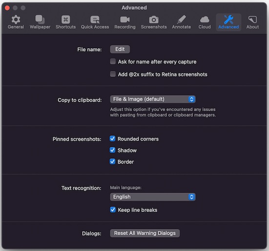Open the Cloud preferences icon
Screen dimensions: 269x251
tap(205, 19)
